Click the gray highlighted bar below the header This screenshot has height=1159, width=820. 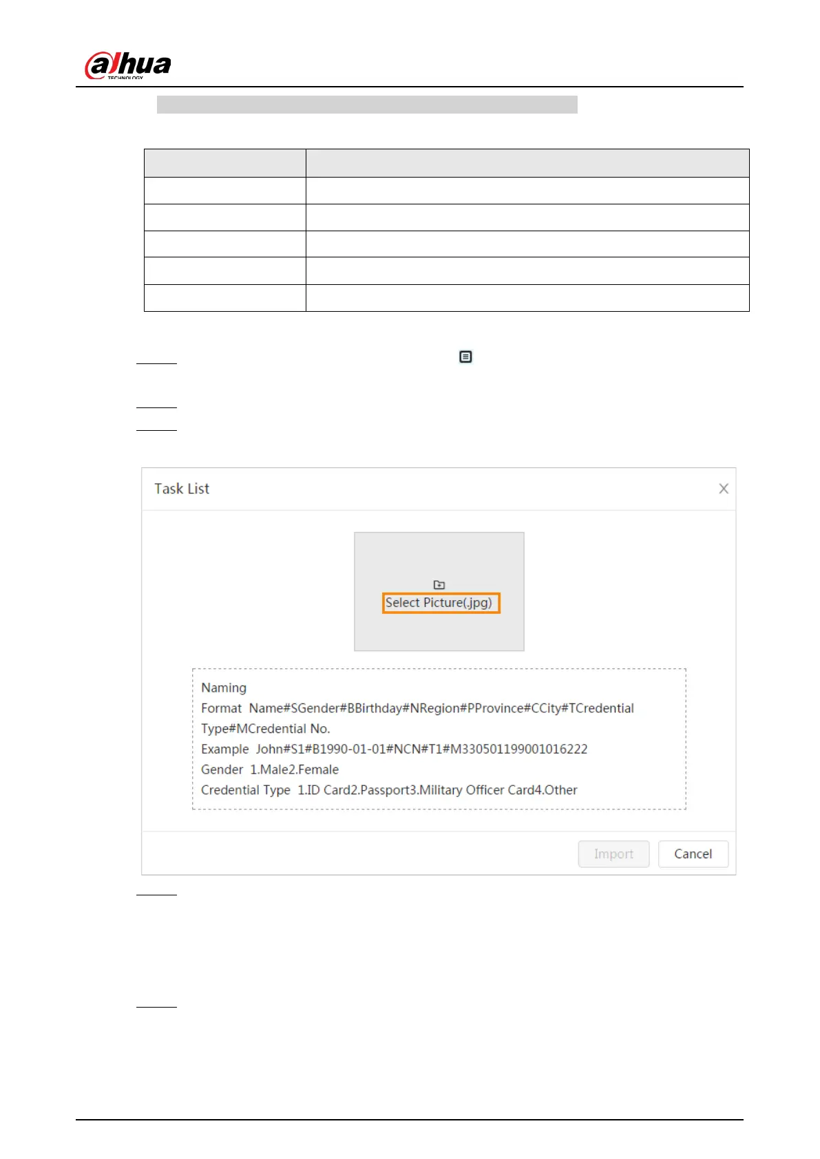[367, 105]
